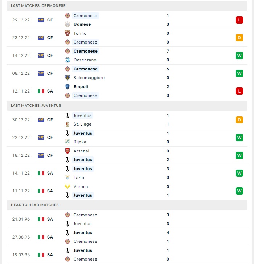Click the Torino club crest icon
This screenshot has width=254, height=265.
[x=67, y=33]
